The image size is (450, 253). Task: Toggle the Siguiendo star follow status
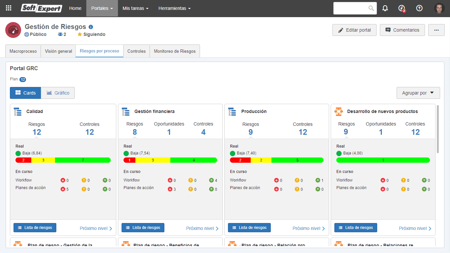coord(91,34)
